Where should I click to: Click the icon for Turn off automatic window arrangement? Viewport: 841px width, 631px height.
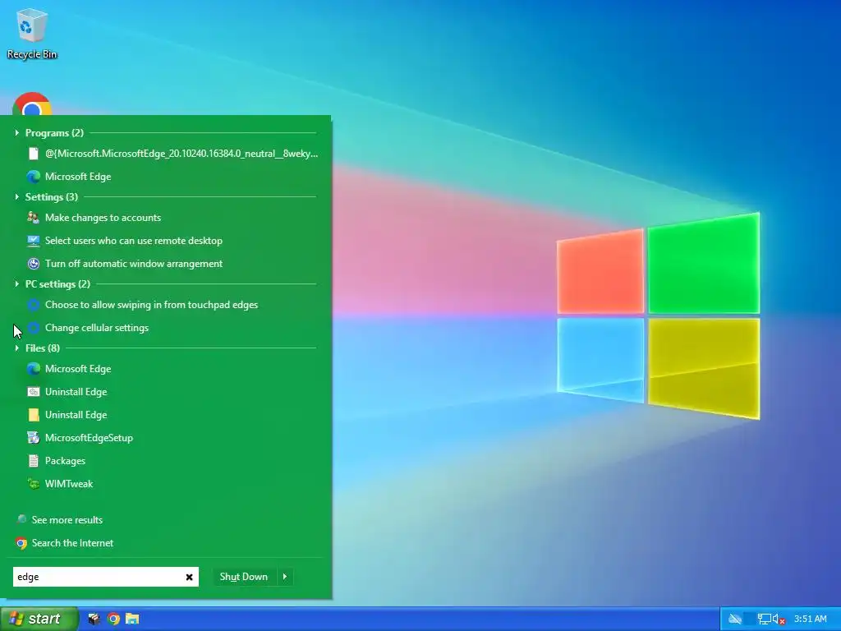33,264
